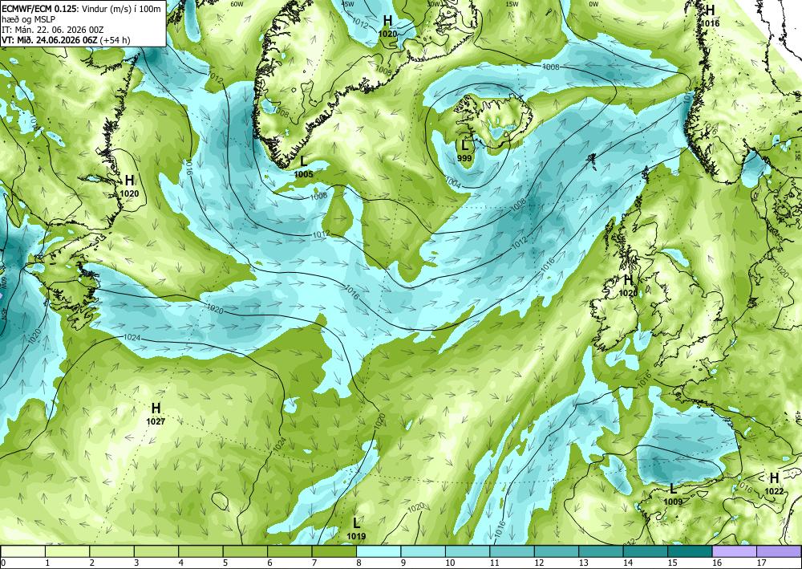Click the H 1020 marker north of Greenland
The width and height of the screenshot is (802, 569).
387,26
